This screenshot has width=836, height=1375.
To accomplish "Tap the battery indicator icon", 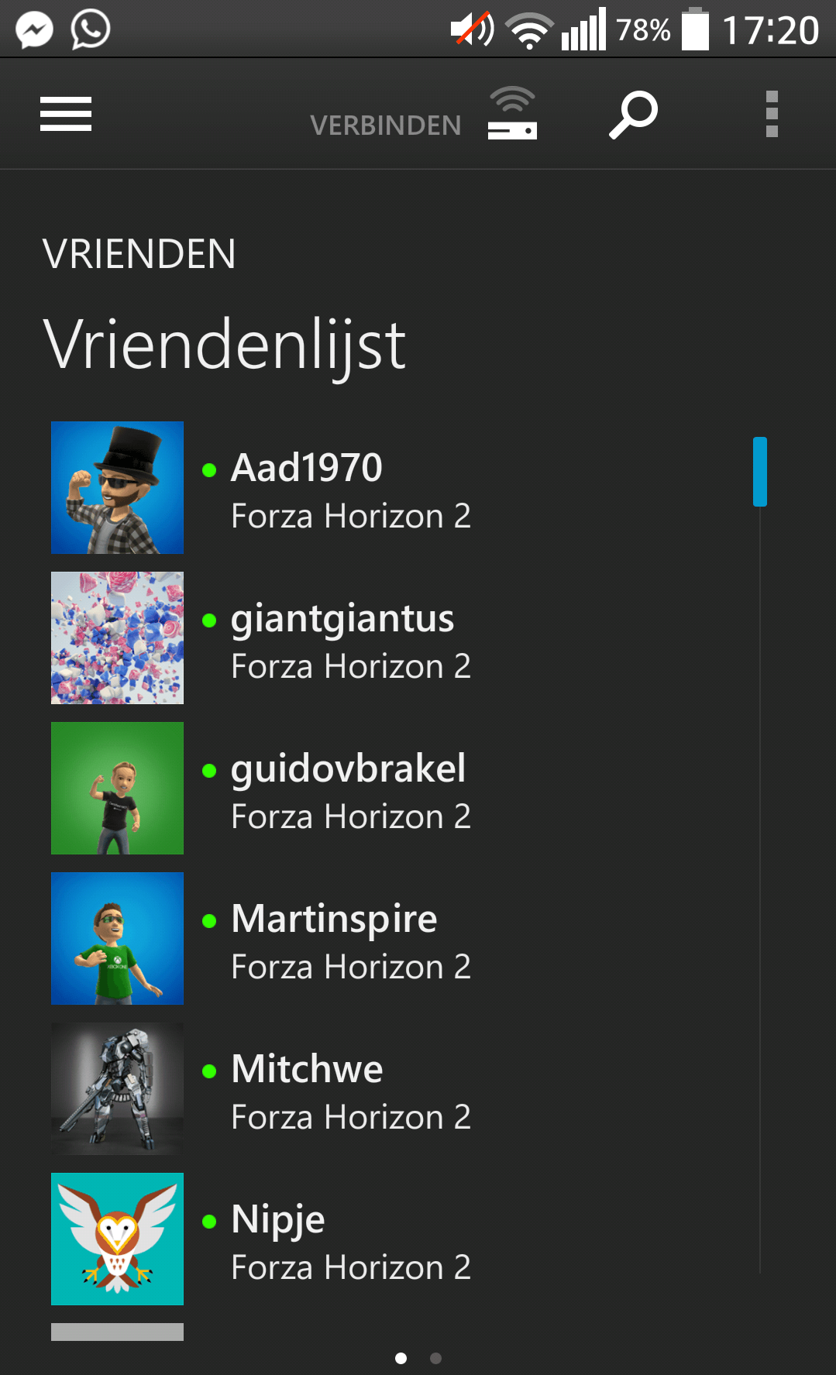I will [695, 29].
